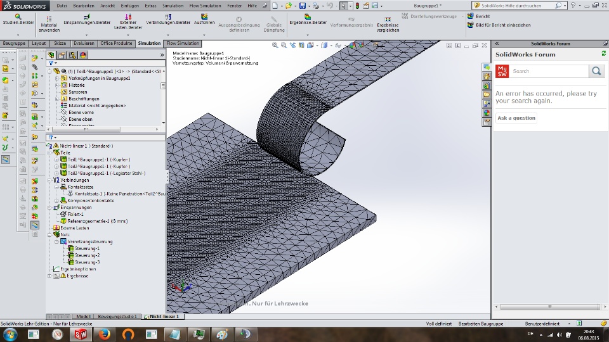Viewport: 609px width, 342px height.
Task: Open the Flow Simulation menu
Action: [x=205, y=6]
